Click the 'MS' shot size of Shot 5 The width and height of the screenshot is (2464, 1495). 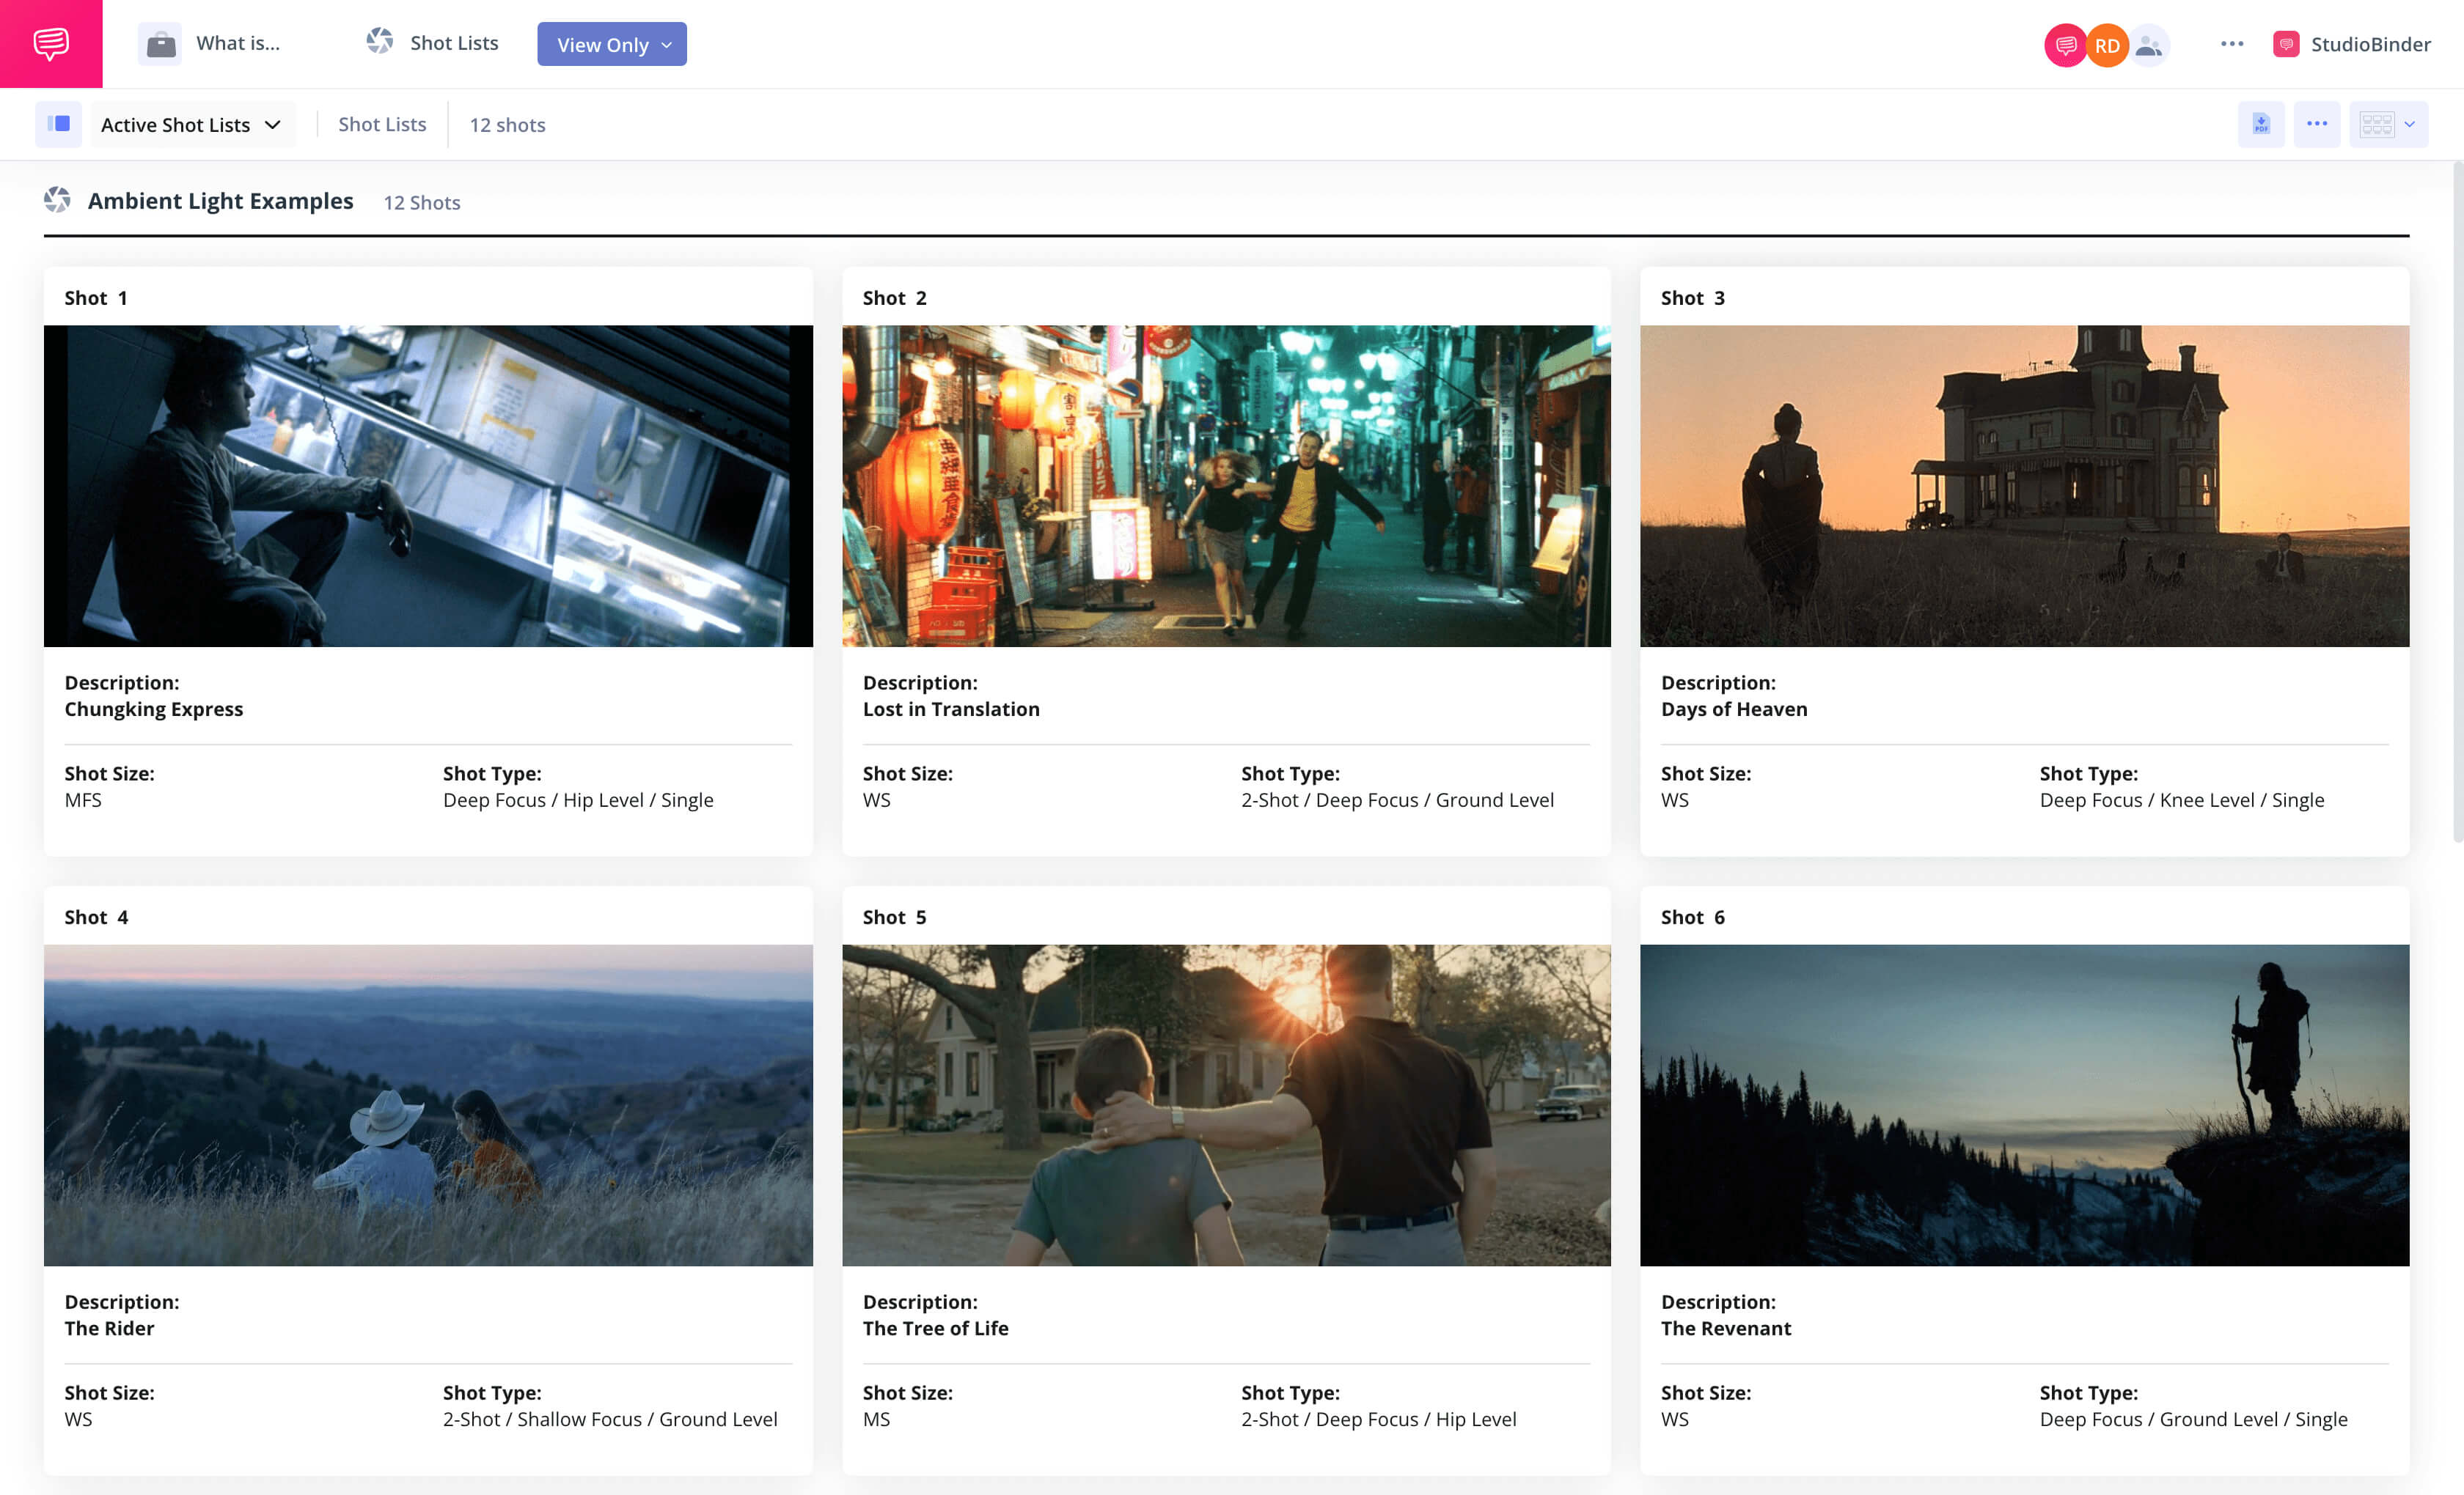tap(876, 1419)
